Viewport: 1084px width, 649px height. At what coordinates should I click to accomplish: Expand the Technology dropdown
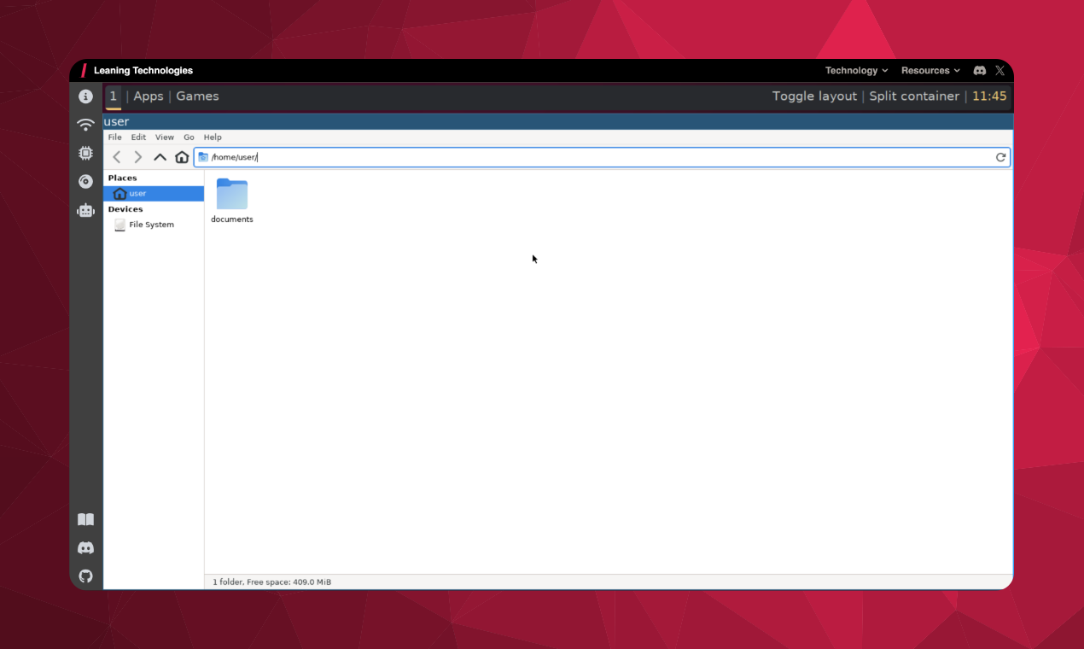pyautogui.click(x=855, y=71)
